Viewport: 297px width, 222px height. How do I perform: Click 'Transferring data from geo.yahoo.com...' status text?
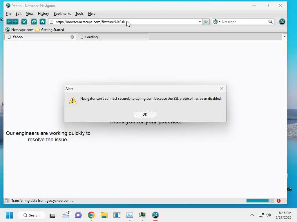[42, 201]
